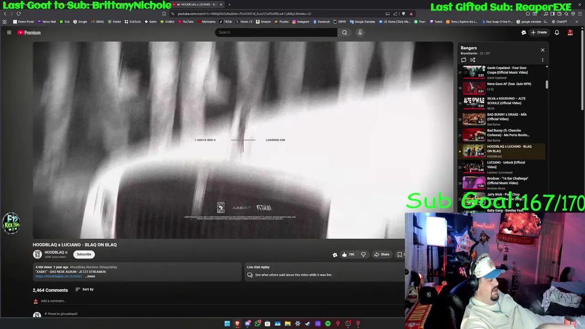This screenshot has height=329, width=585.
Task: Click the browser address bar URL
Action: 245,14
